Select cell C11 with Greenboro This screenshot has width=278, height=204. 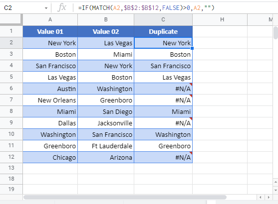pos(163,146)
